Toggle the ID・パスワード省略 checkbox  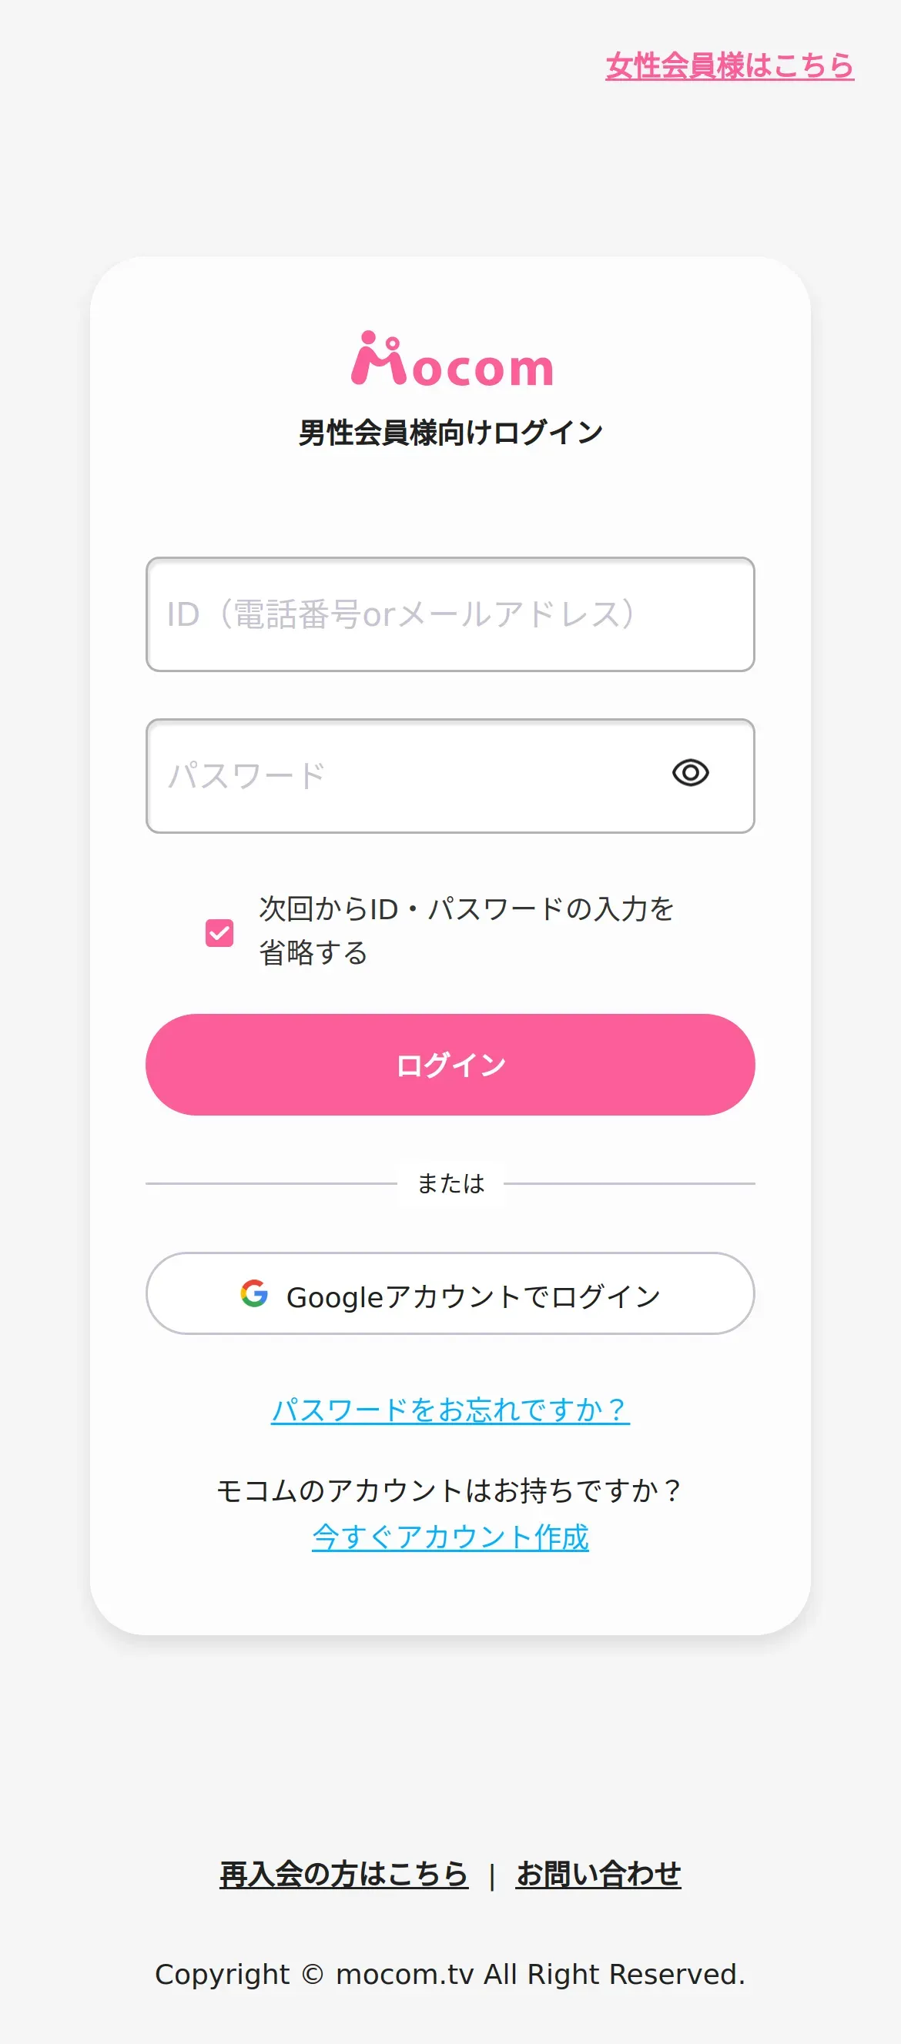point(219,932)
